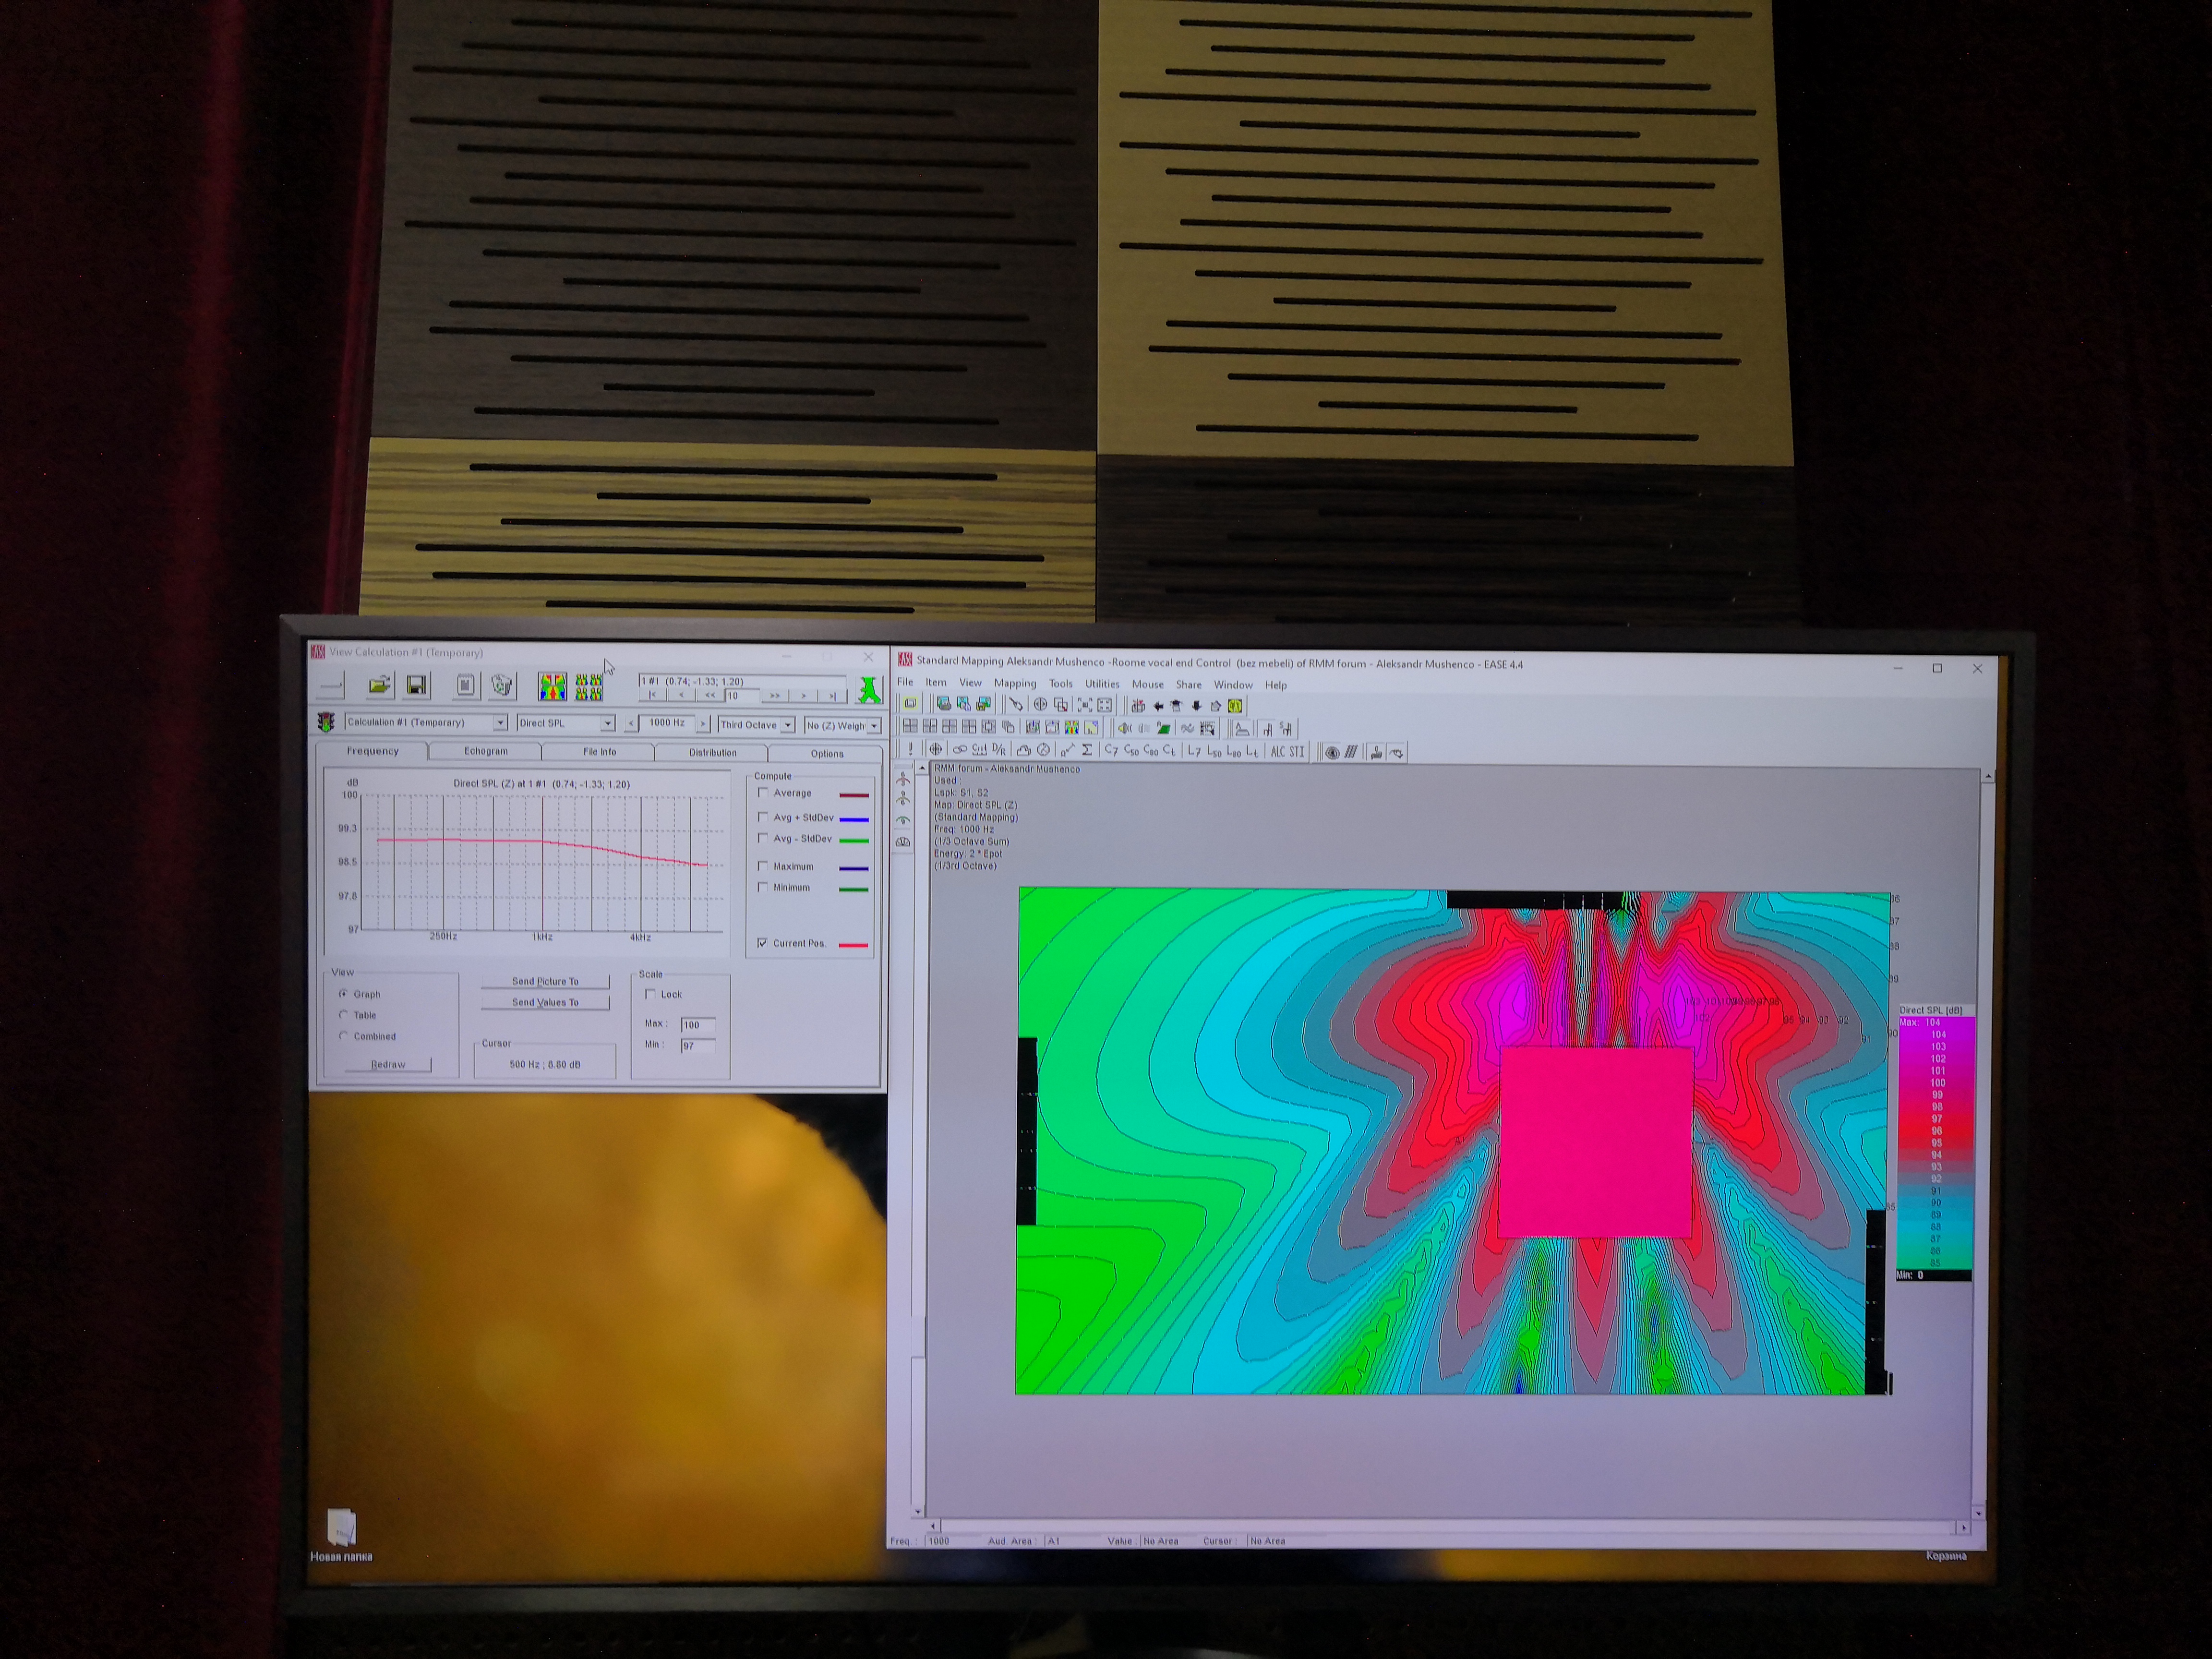This screenshot has width=2212, height=1659.
Task: Click the save floppy disk icon
Action: click(x=416, y=685)
